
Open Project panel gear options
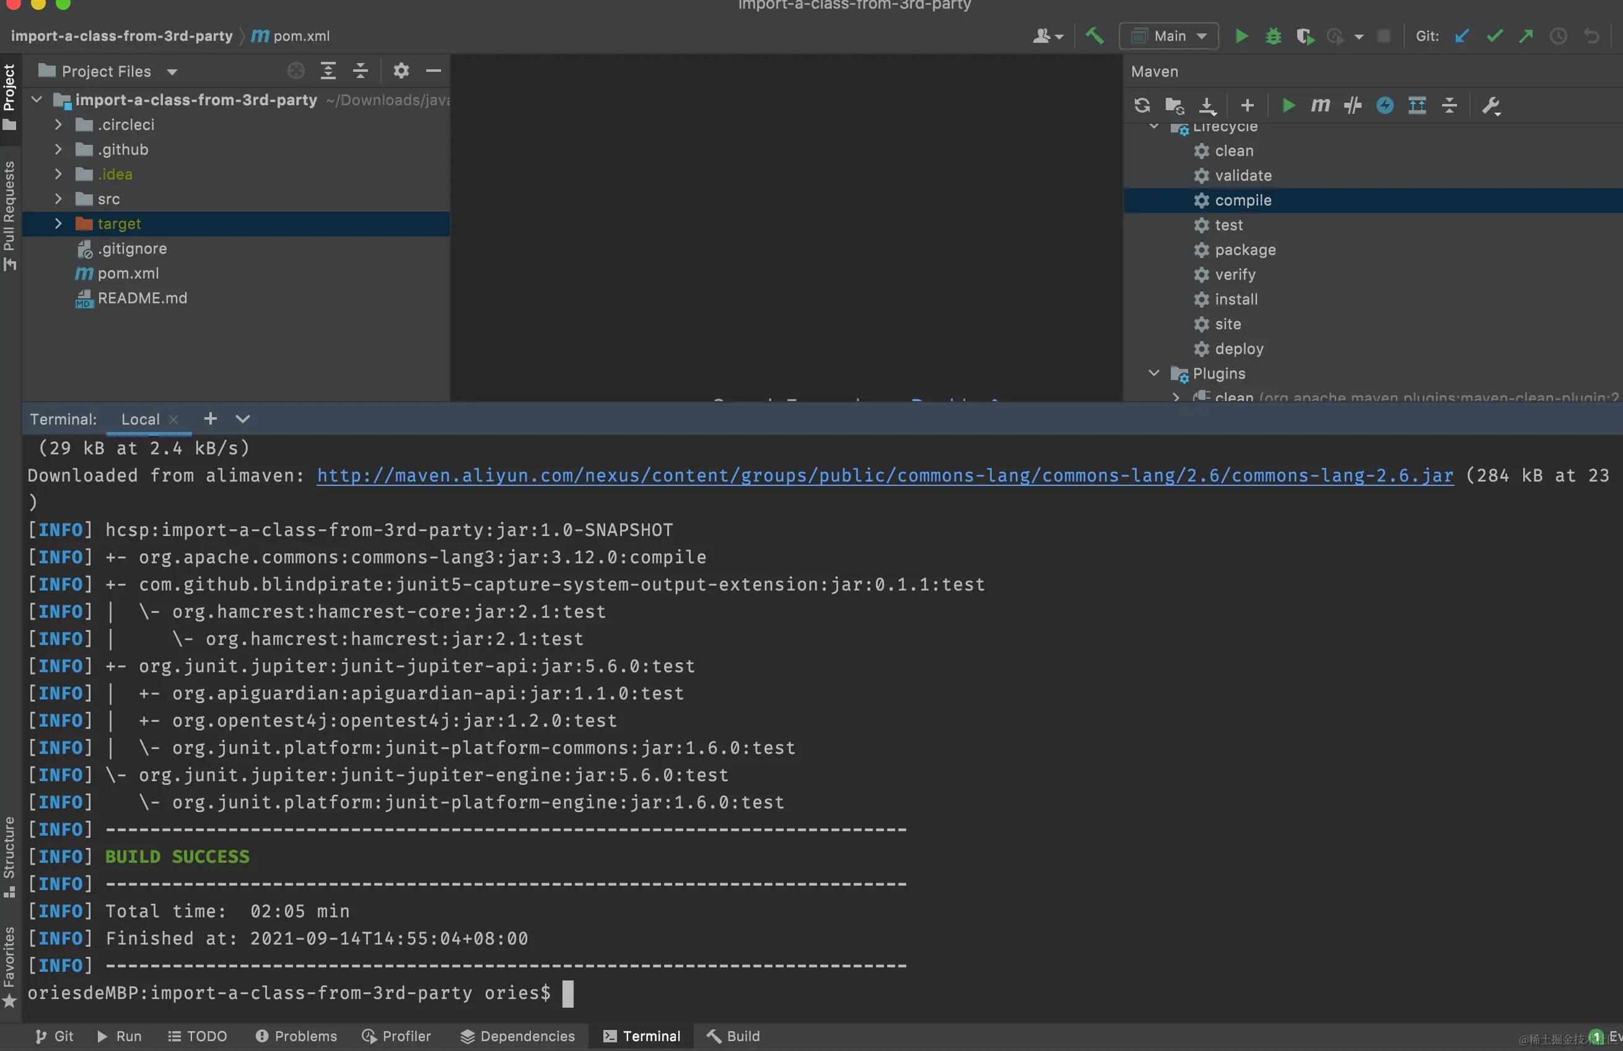point(401,71)
